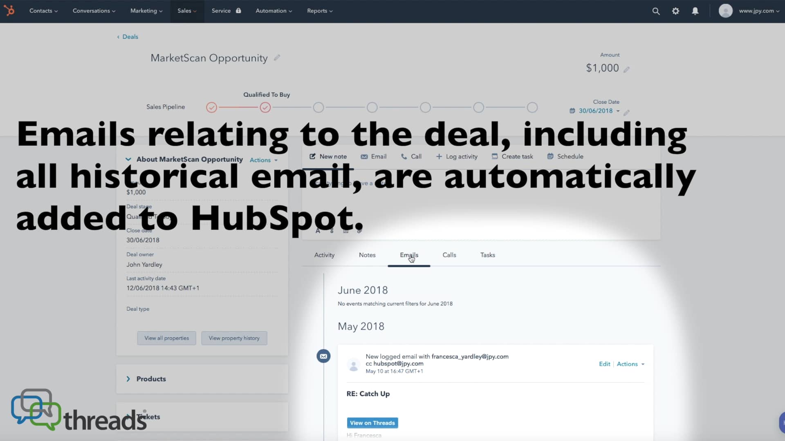Open the search magnifier icon
785x441 pixels.
(x=656, y=11)
